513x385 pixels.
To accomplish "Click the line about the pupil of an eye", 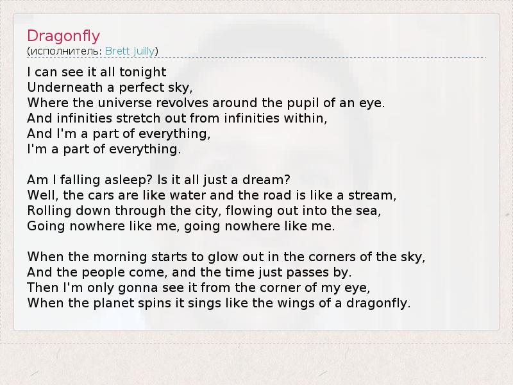I will pyautogui.click(x=206, y=103).
